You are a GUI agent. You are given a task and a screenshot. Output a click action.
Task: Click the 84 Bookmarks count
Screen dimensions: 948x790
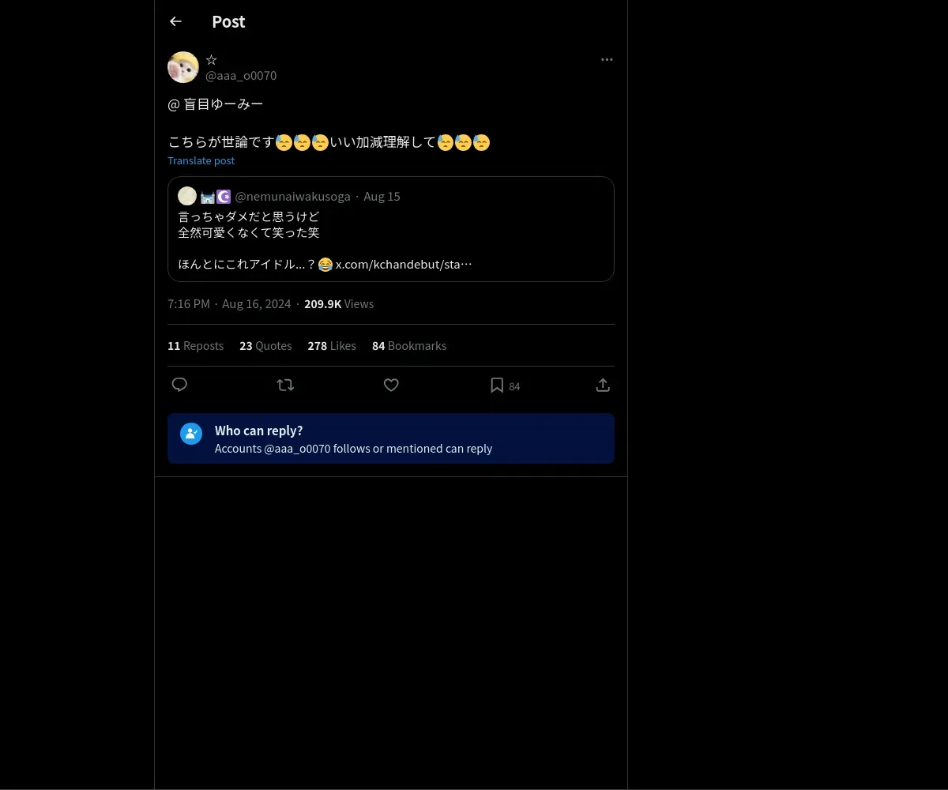click(409, 346)
